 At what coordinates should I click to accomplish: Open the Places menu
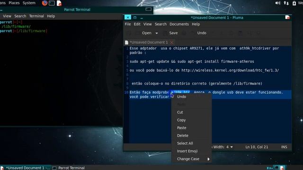coord(14,3)
